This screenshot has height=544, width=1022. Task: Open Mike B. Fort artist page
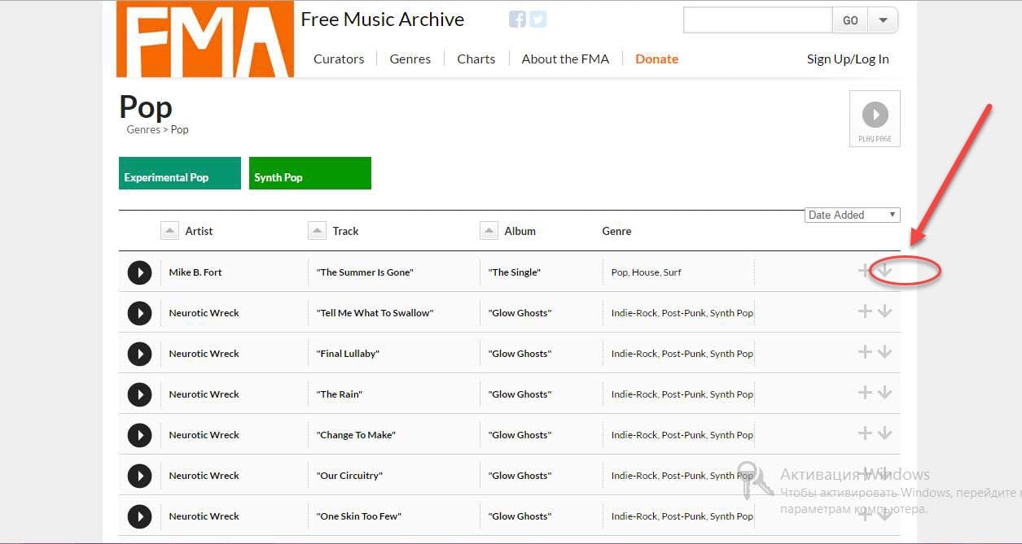tap(195, 272)
